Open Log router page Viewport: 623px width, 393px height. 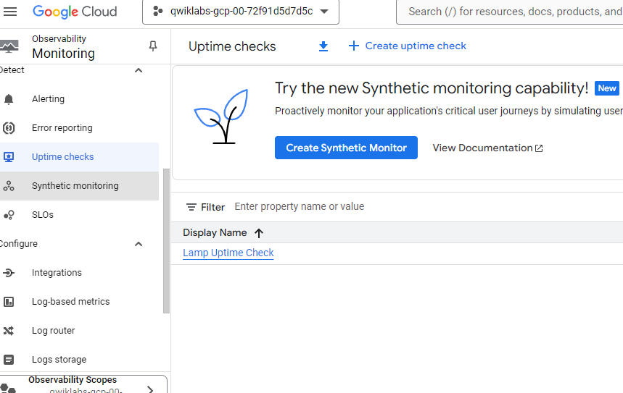[53, 331]
